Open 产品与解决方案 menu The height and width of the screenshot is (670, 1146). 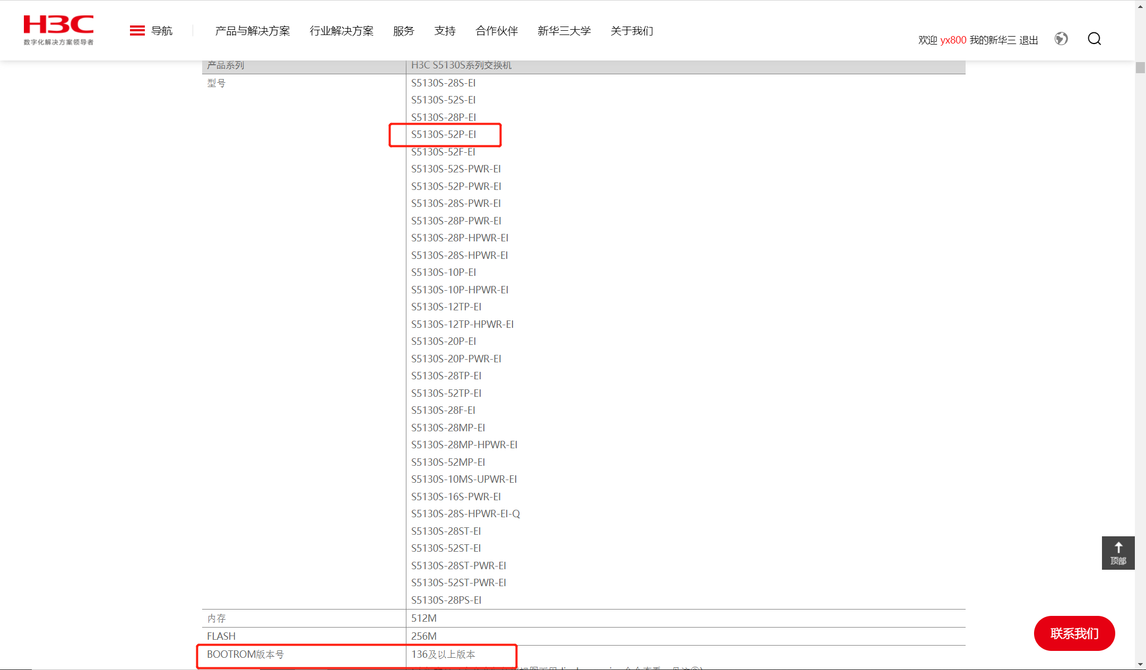pyautogui.click(x=253, y=31)
